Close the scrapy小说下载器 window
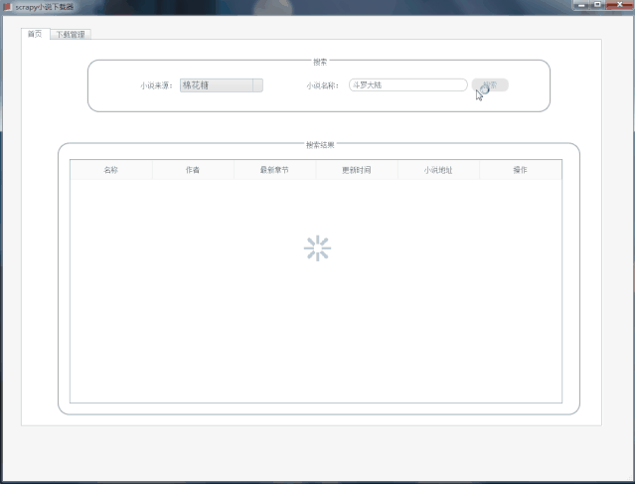This screenshot has height=484, width=635. point(620,5)
